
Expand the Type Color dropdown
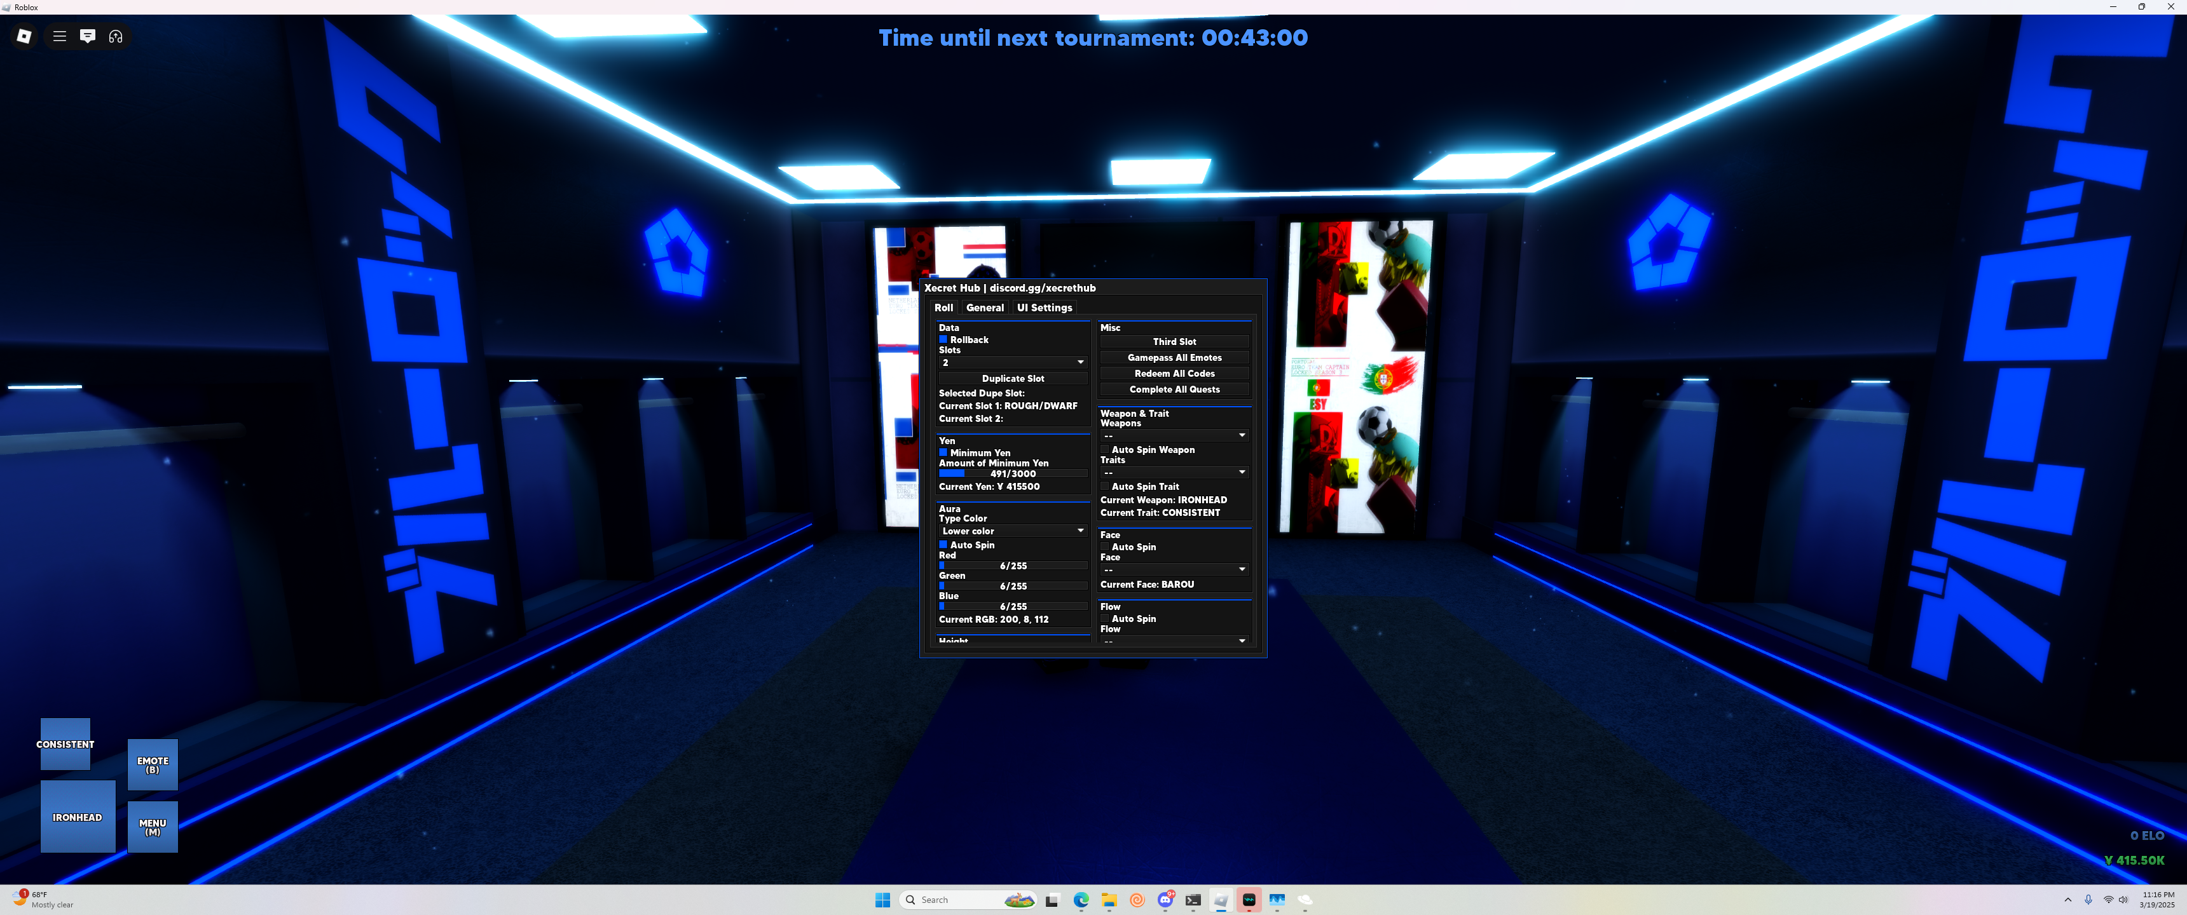(1012, 531)
